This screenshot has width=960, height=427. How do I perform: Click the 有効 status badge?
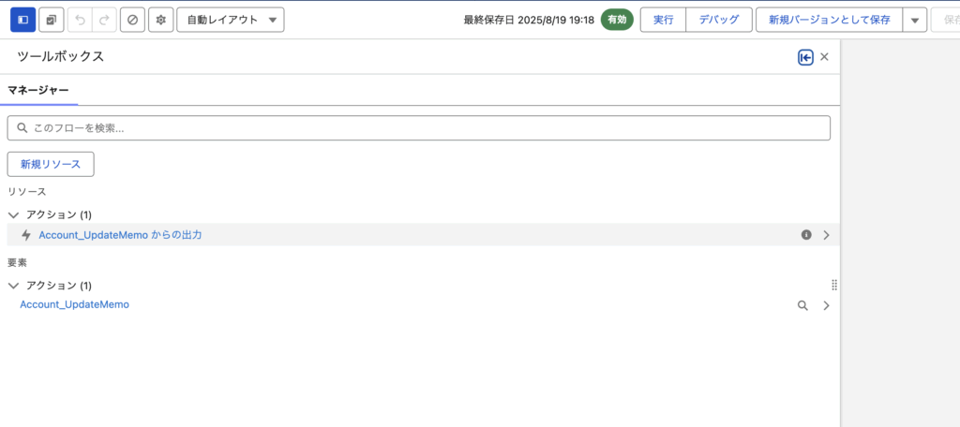tap(617, 20)
